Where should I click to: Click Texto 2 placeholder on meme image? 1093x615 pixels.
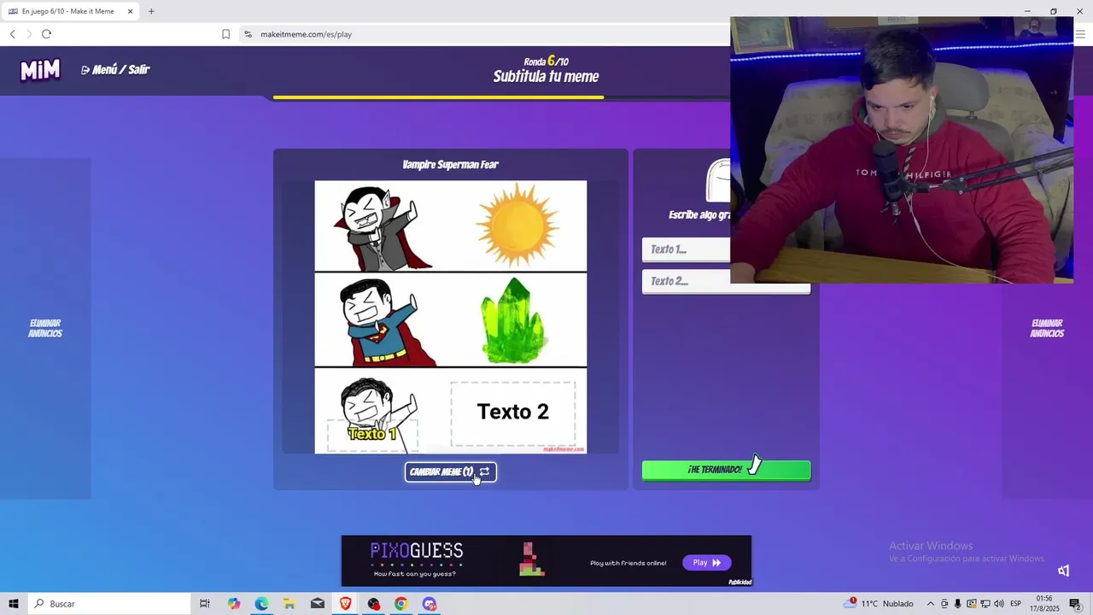pyautogui.click(x=512, y=413)
